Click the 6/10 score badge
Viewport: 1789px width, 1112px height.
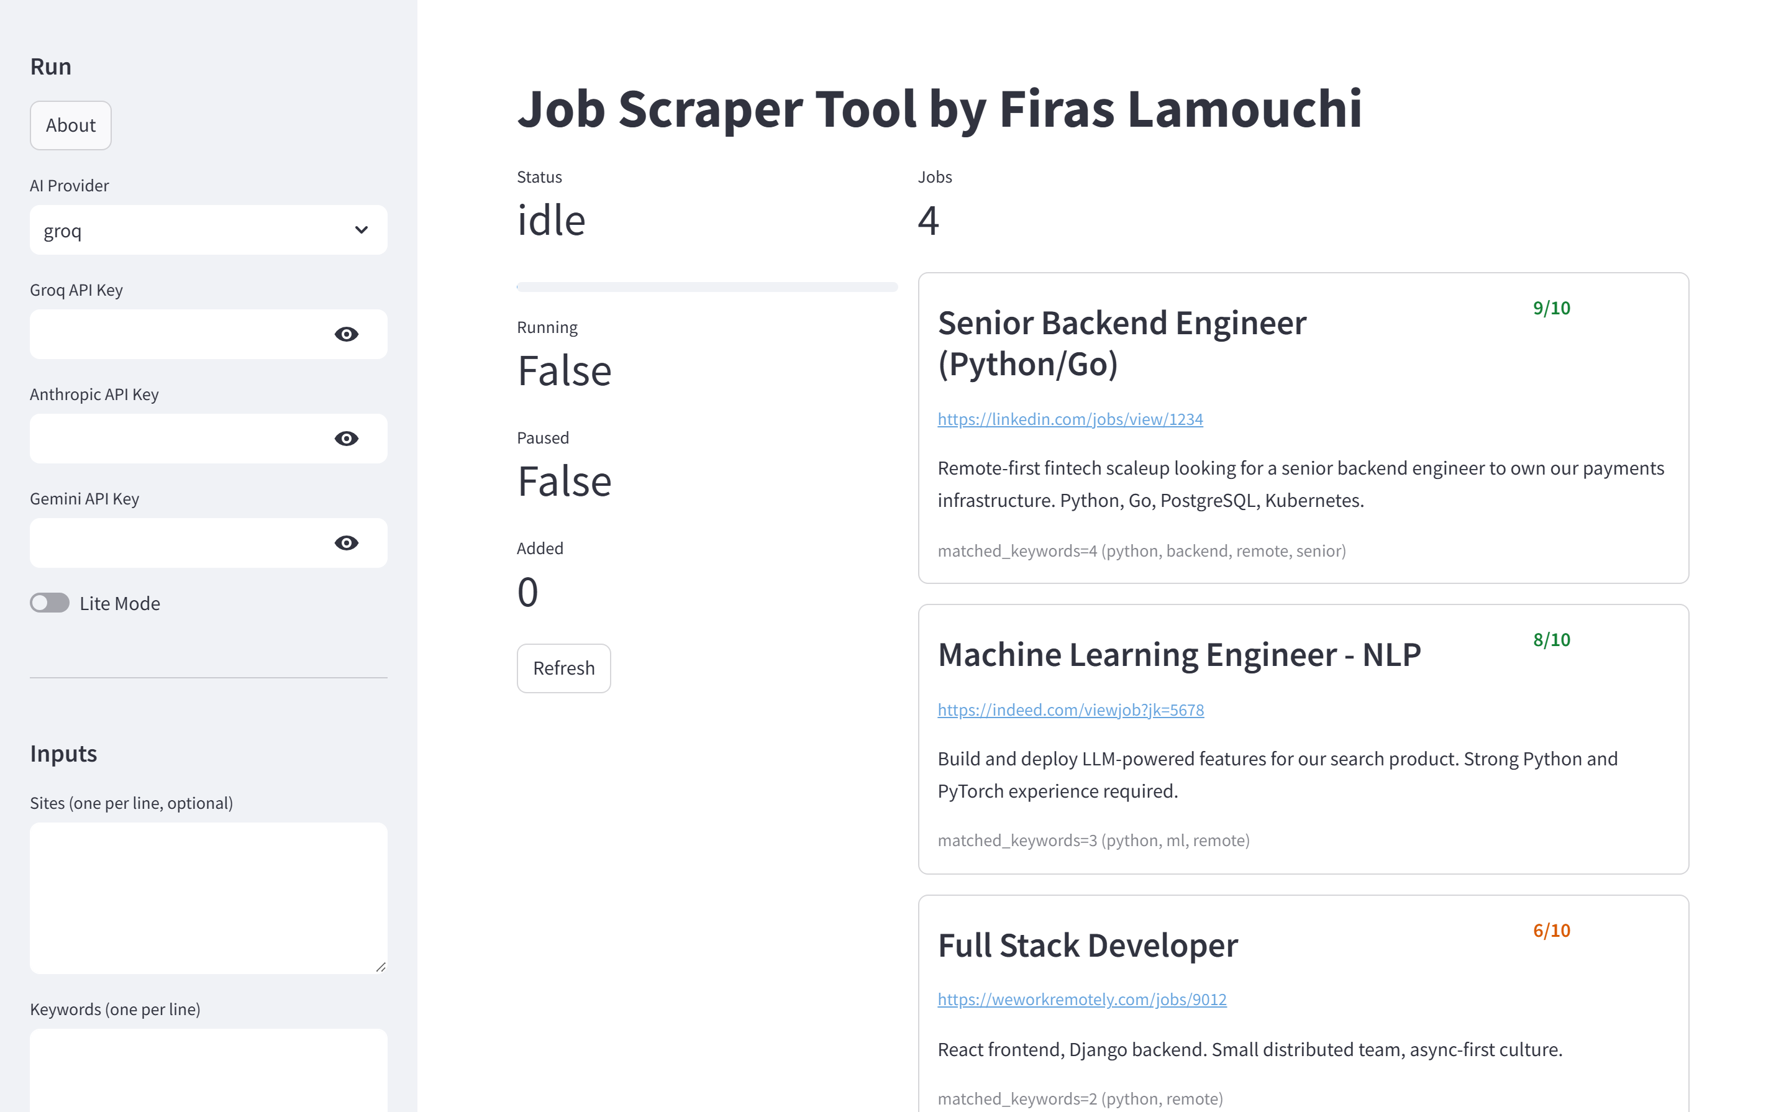[x=1552, y=929]
